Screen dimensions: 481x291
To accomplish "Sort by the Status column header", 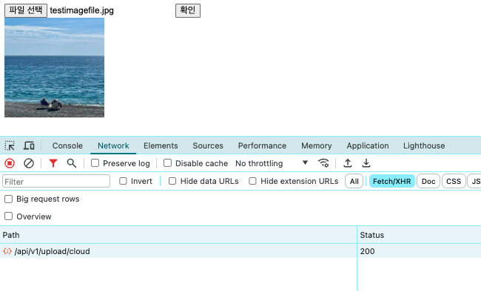I will coord(419,235).
